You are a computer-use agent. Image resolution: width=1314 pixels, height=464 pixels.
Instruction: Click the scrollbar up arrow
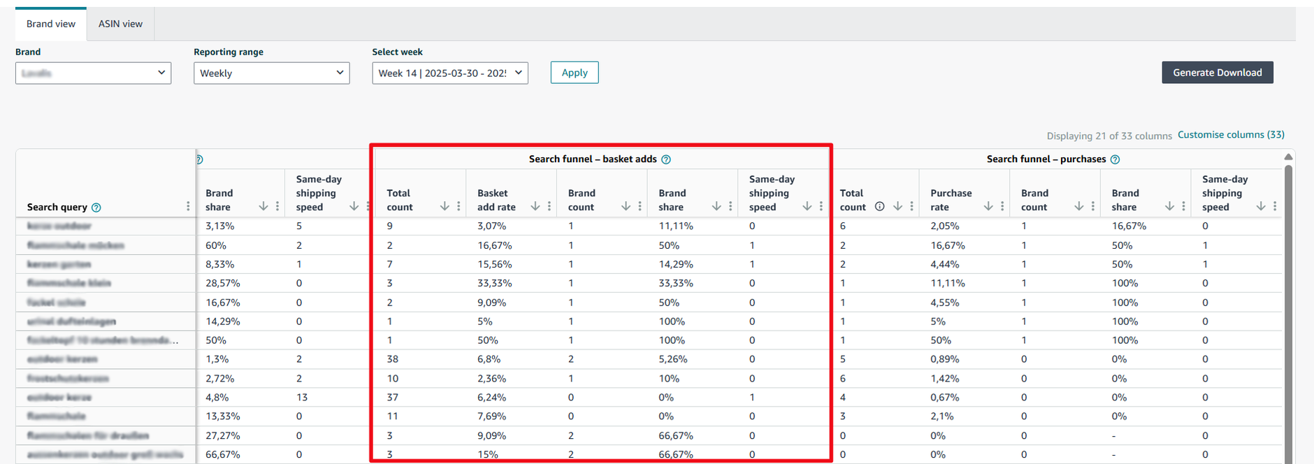coord(1288,157)
